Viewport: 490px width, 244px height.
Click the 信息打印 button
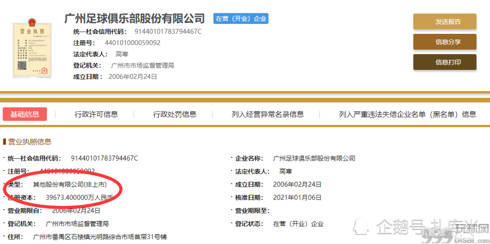click(x=445, y=62)
